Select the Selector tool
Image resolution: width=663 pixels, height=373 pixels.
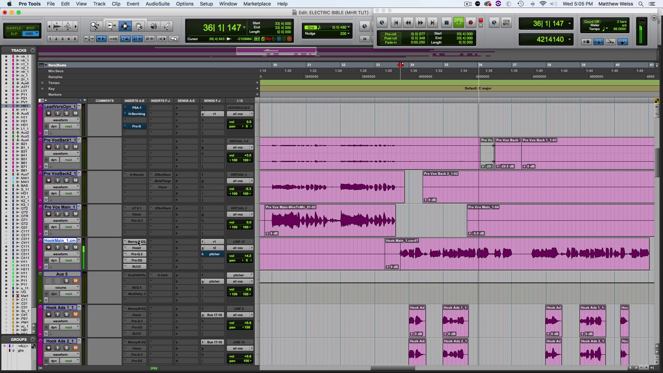[125, 26]
